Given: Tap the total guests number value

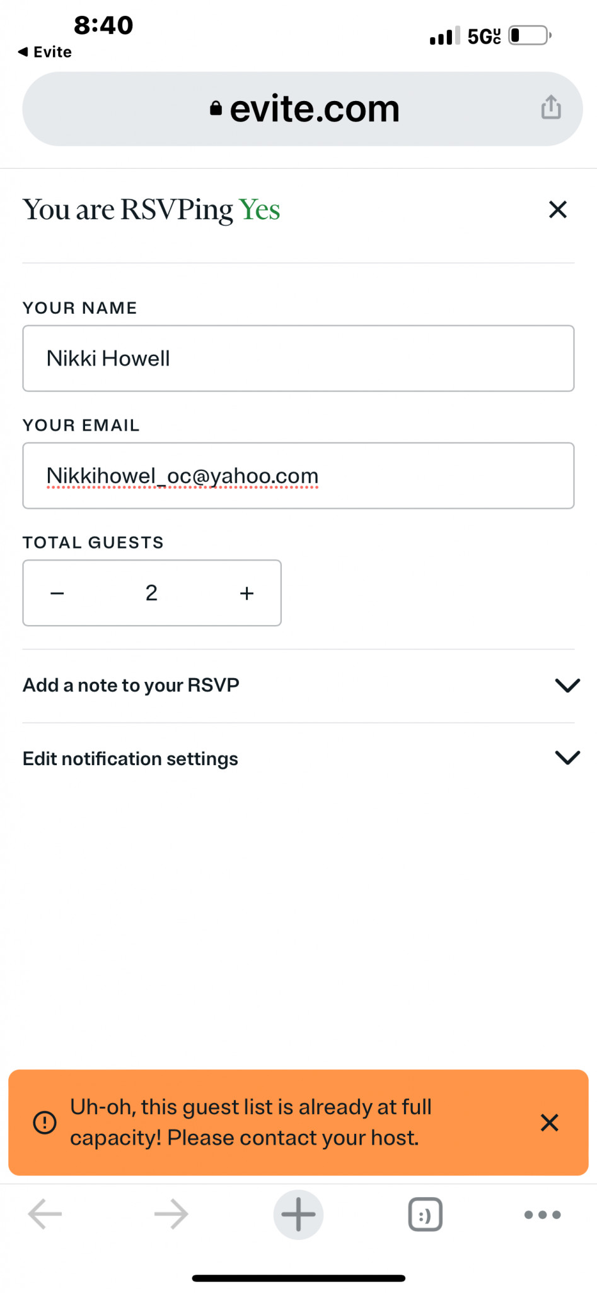Looking at the screenshot, I should point(151,593).
